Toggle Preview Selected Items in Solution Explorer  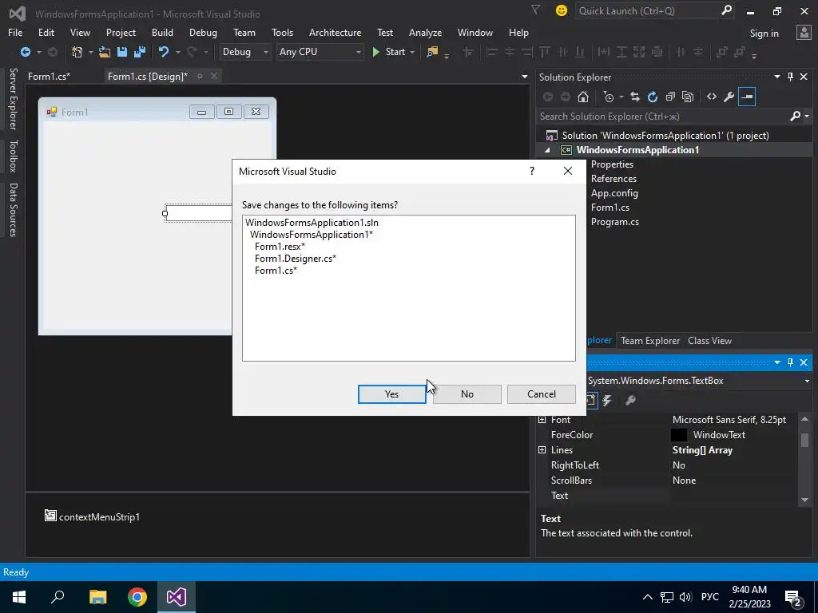(x=747, y=97)
